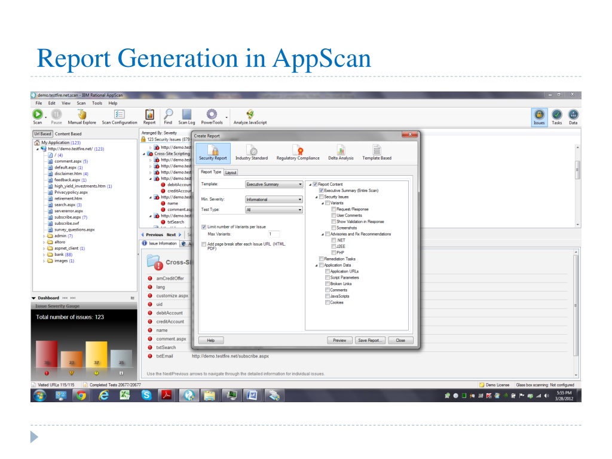Image resolution: width=612 pixels, height=459 pixels.
Task: Enable Request/Response checkbox
Action: (x=333, y=209)
